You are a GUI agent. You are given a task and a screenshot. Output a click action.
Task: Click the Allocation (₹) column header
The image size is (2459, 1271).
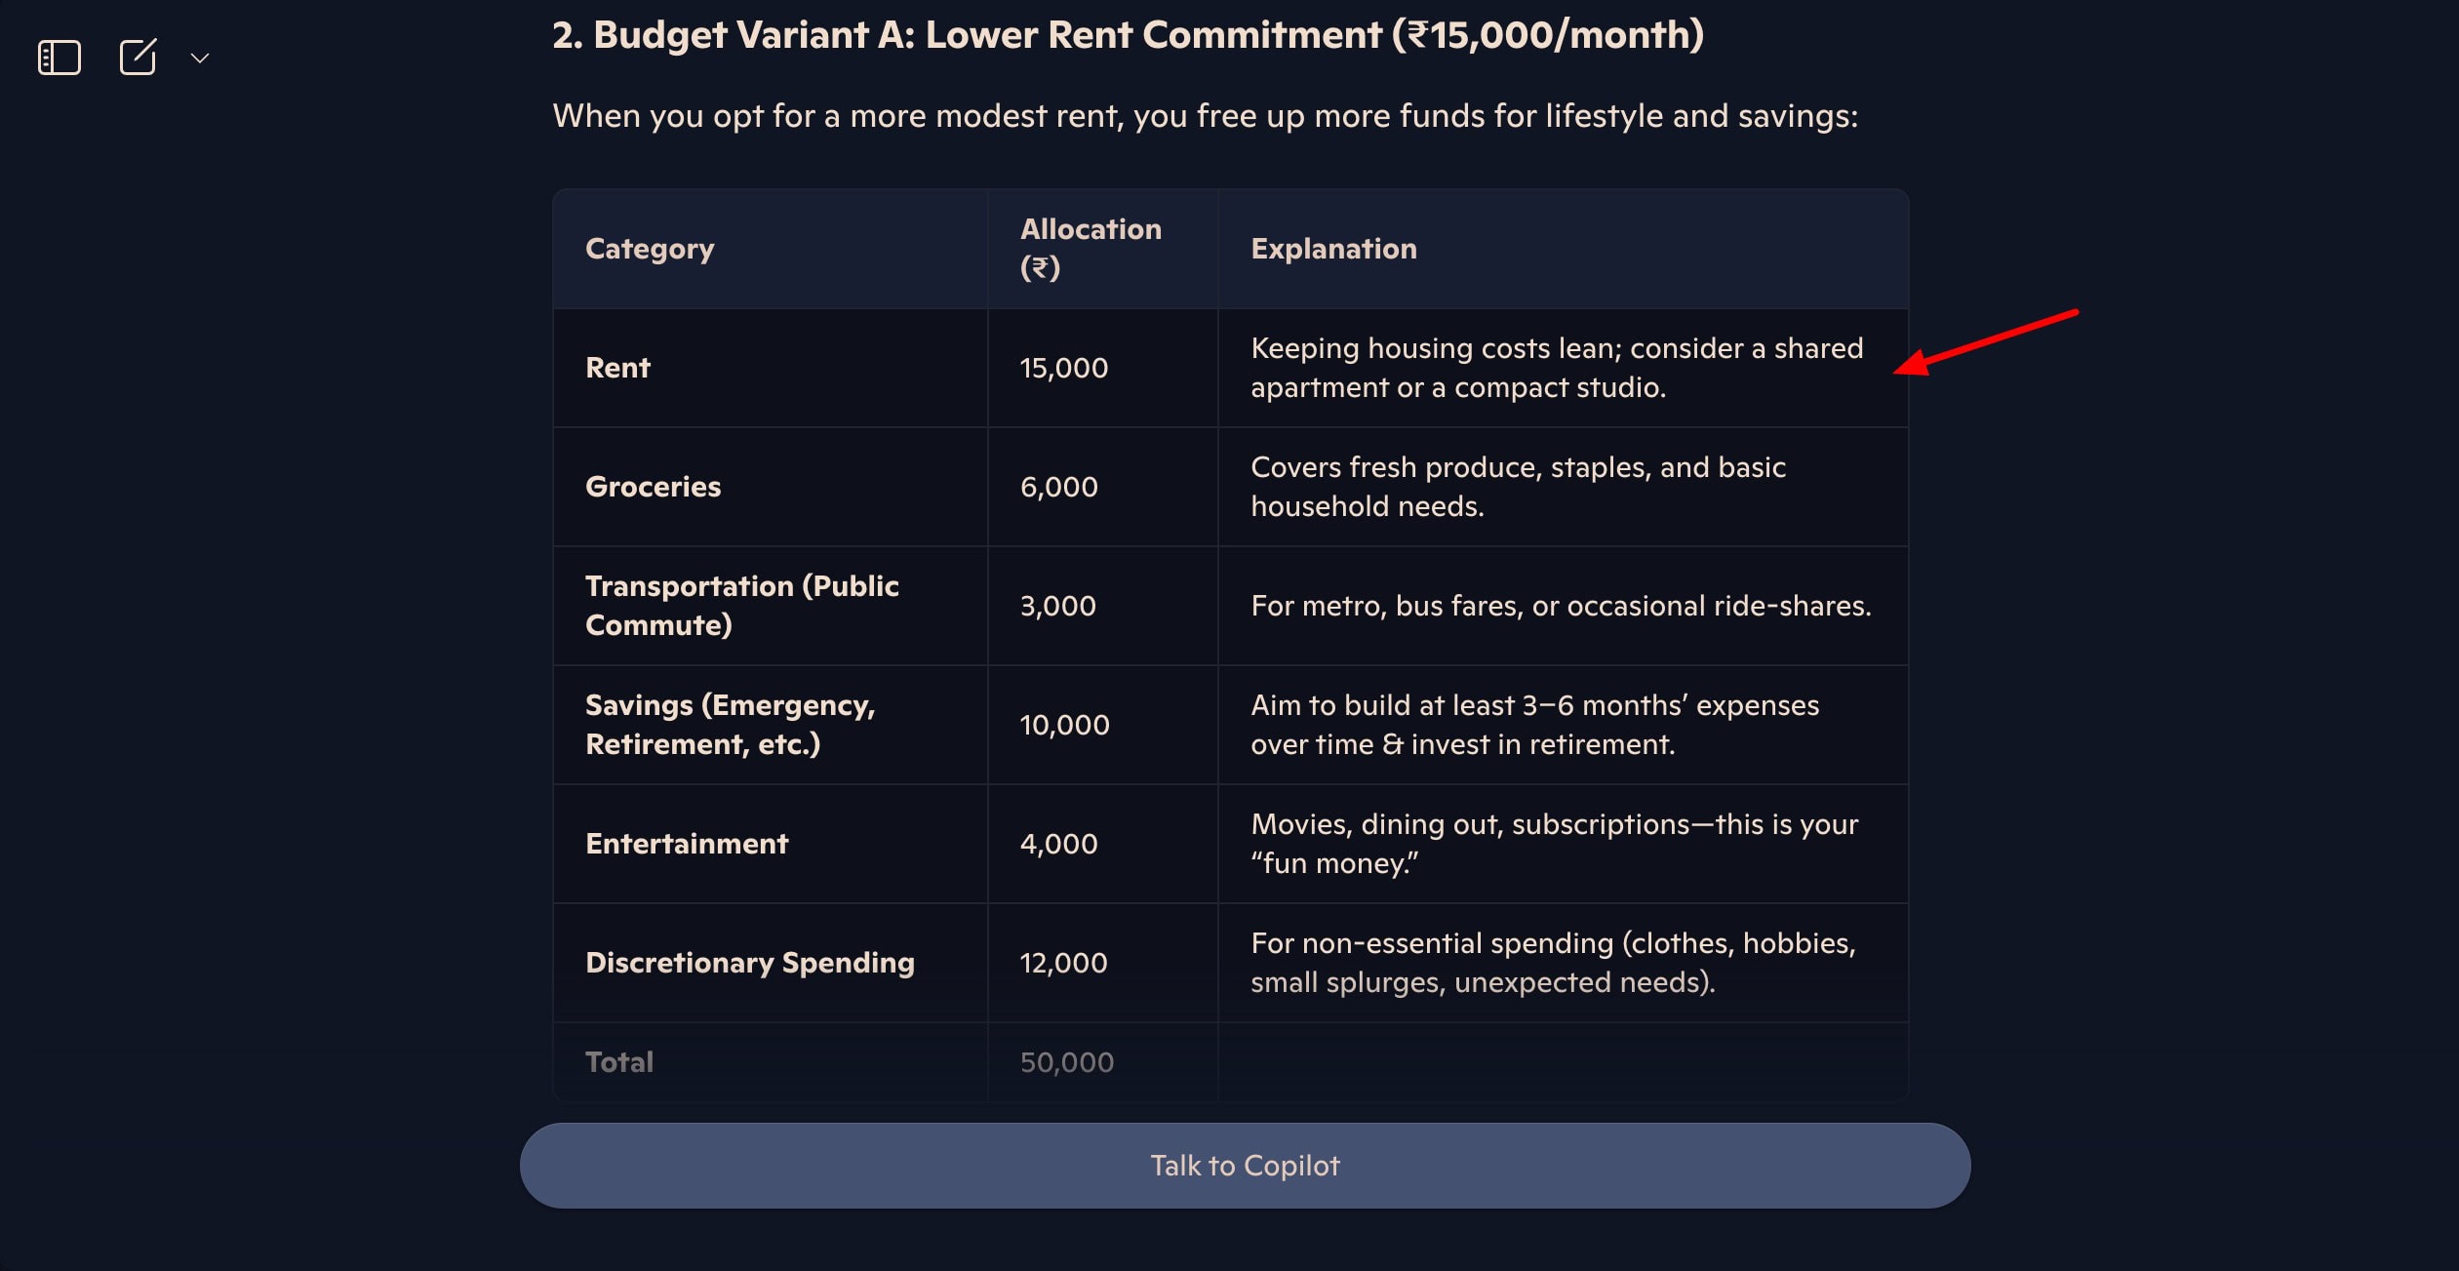pos(1090,248)
